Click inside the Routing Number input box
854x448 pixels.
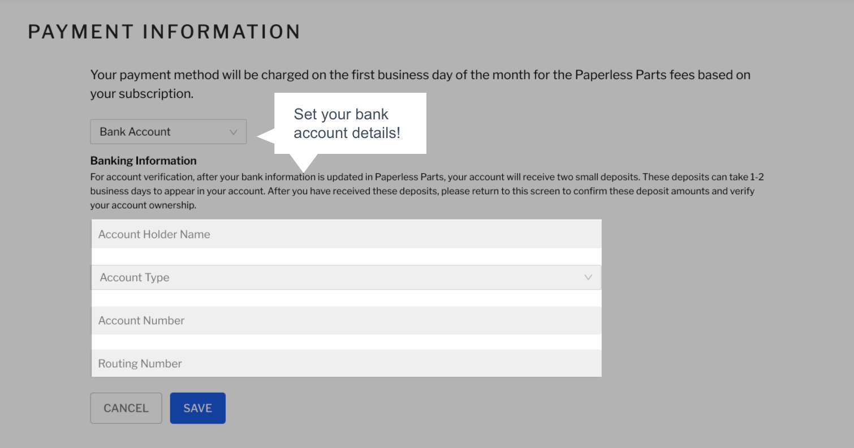(x=346, y=363)
